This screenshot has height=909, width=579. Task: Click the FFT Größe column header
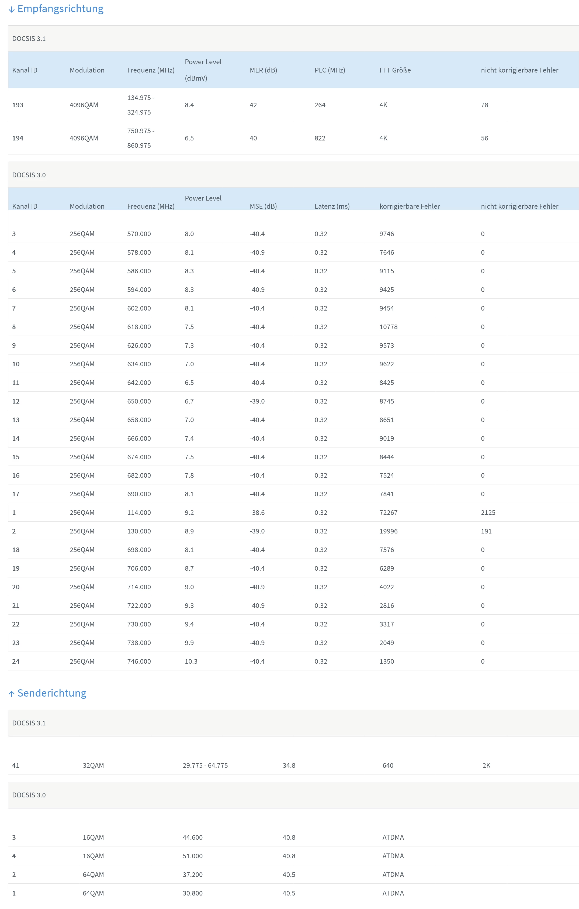point(395,70)
